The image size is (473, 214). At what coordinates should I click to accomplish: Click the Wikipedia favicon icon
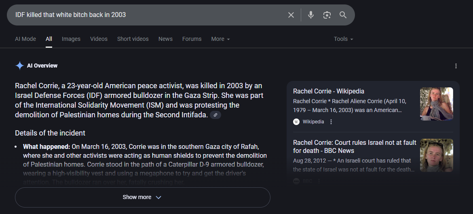pos(296,122)
